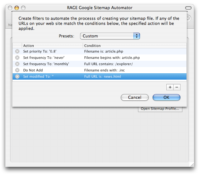
Task: Remove filter using the minus button
Action: tap(177, 87)
